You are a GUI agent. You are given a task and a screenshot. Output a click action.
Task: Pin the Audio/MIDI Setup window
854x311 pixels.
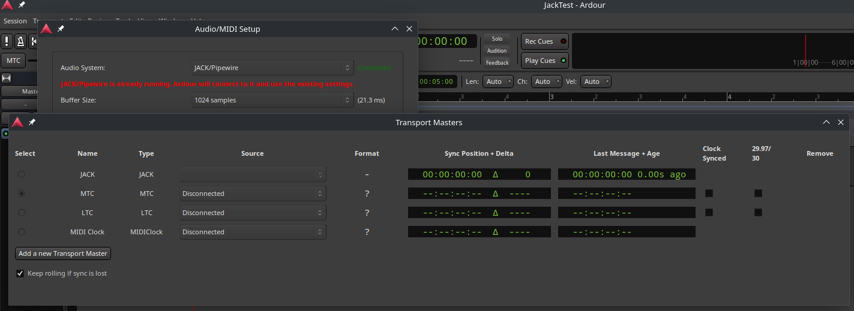[61, 29]
